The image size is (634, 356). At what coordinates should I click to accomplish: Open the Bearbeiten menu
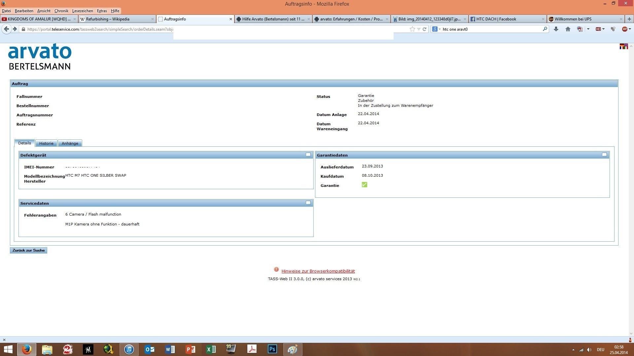(x=24, y=11)
